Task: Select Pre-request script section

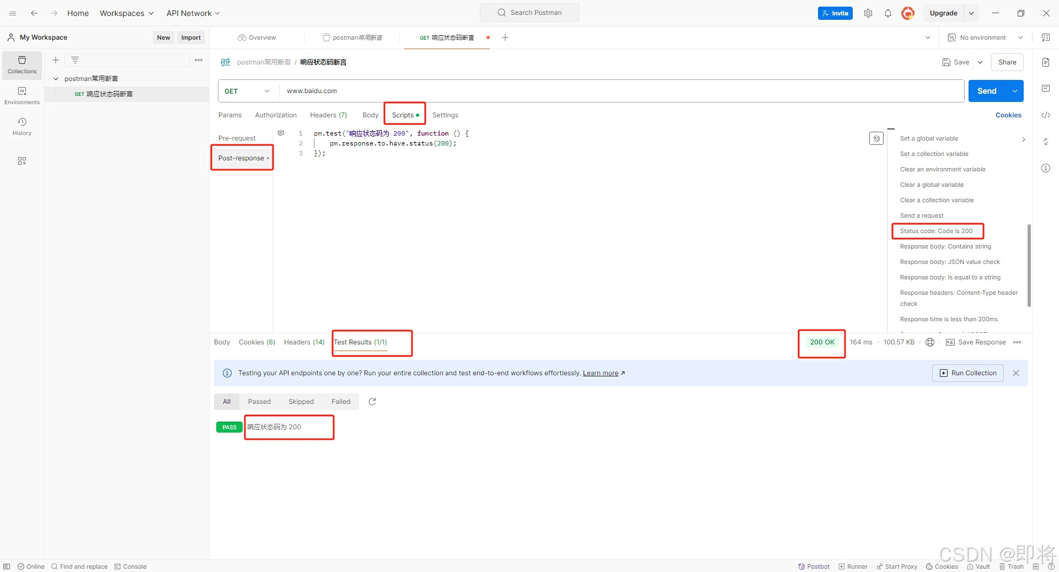Action: point(237,138)
